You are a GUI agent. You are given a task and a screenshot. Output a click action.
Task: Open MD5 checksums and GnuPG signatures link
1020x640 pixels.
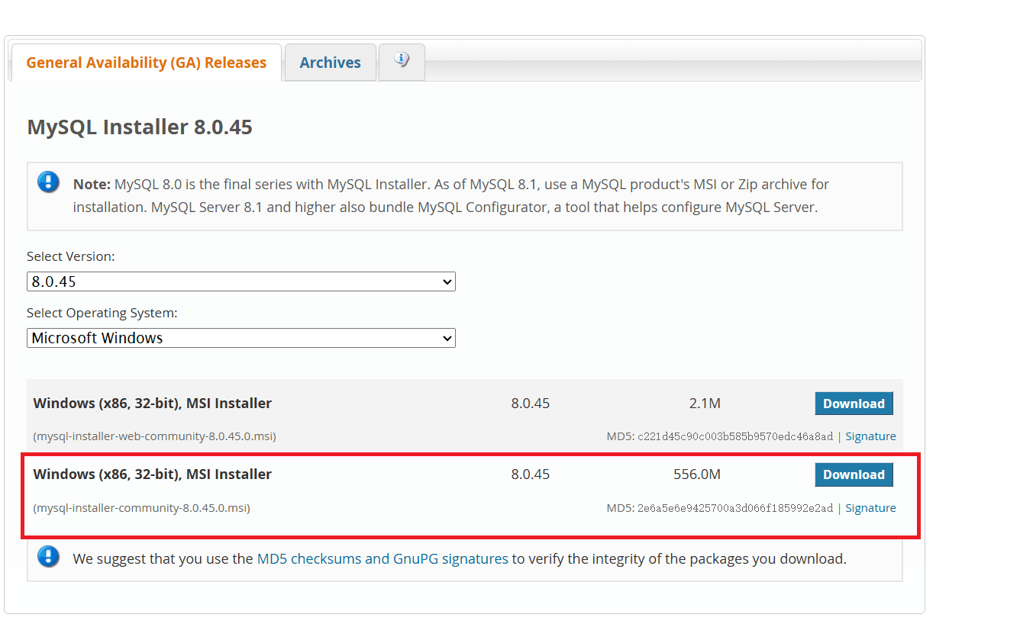[x=382, y=559]
